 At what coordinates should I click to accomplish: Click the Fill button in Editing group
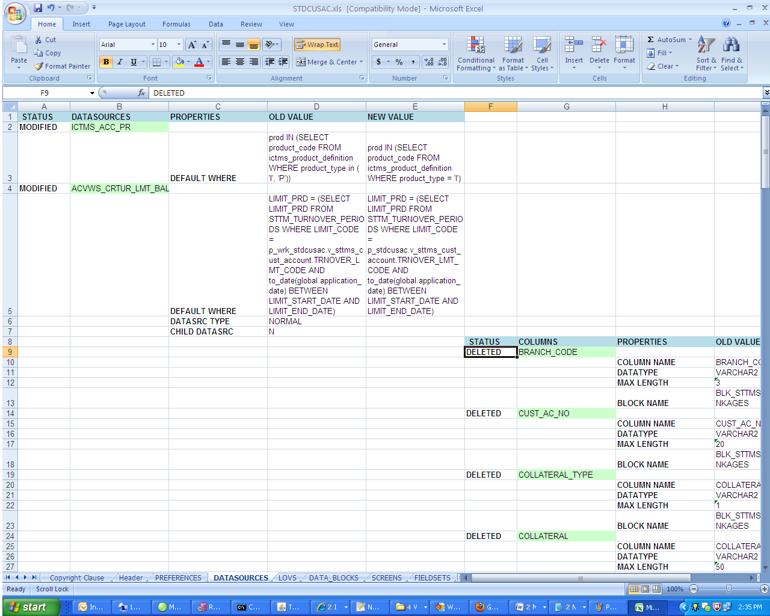(660, 53)
